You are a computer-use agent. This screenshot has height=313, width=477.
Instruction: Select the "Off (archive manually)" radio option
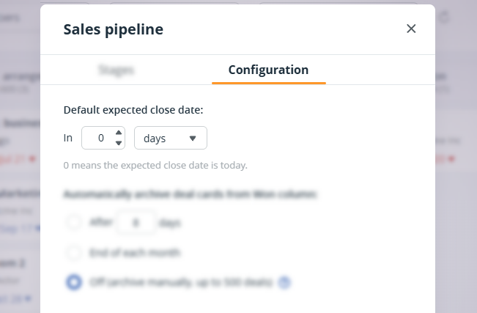click(74, 282)
